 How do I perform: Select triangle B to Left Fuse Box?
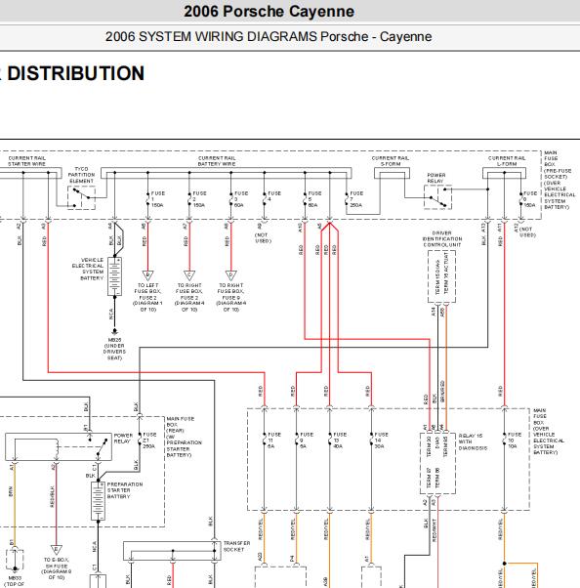[x=148, y=275]
